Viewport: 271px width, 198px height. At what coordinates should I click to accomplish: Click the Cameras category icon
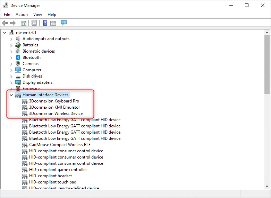coord(18,64)
